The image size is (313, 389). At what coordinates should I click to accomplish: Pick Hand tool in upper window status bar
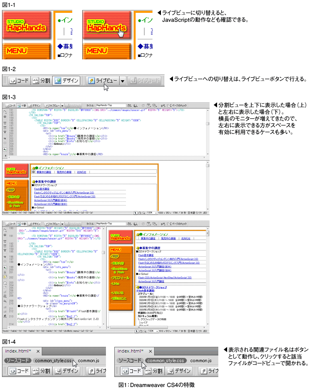tap(140, 213)
